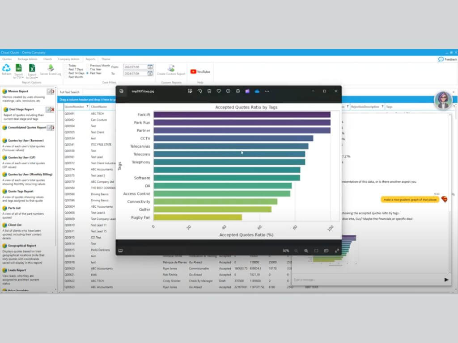Click the Refresh icon in the ribbon
The height and width of the screenshot is (343, 458).
tap(6, 69)
